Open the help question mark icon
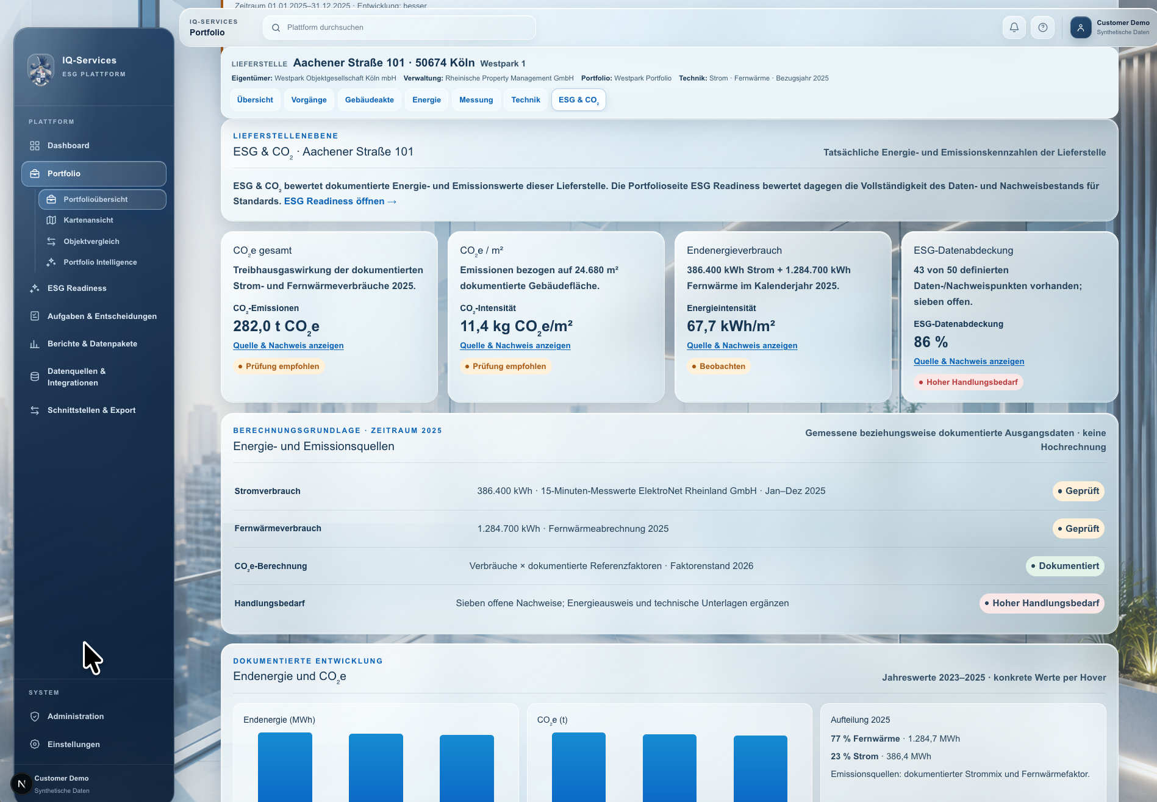The height and width of the screenshot is (802, 1157). pyautogui.click(x=1042, y=27)
